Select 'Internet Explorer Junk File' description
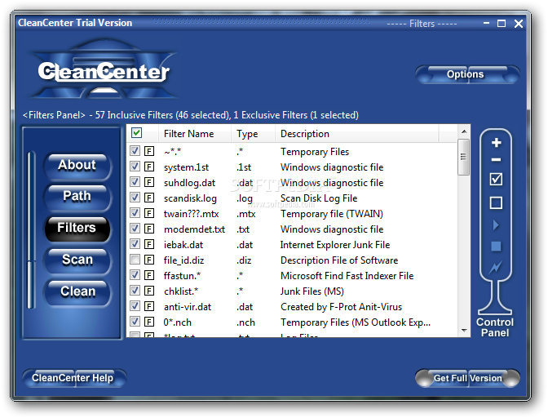Image resolution: width=548 pixels, height=418 pixels. [x=335, y=245]
